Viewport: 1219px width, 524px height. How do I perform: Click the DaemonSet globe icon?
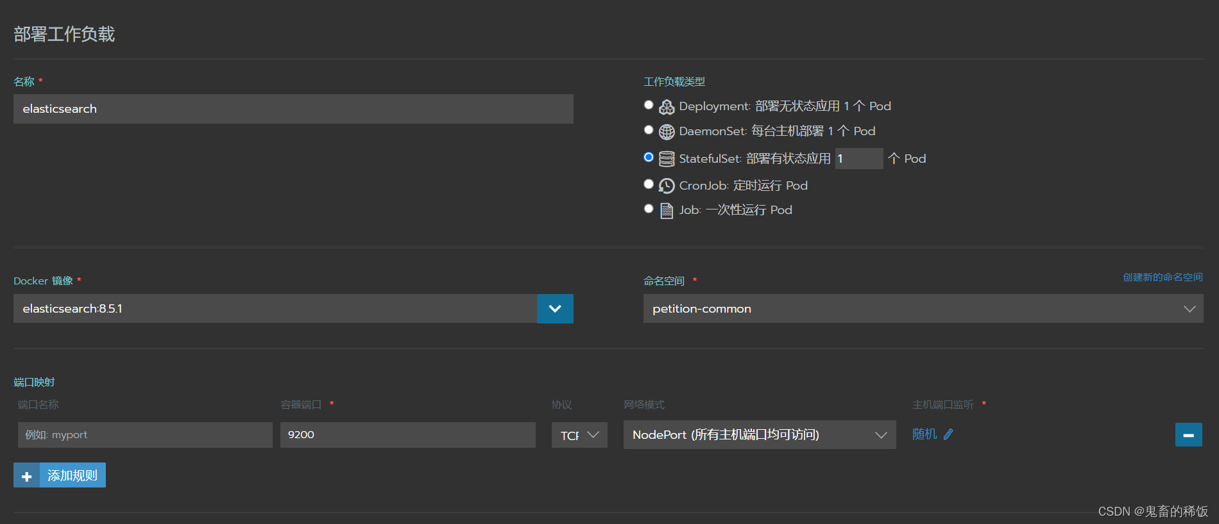click(667, 132)
